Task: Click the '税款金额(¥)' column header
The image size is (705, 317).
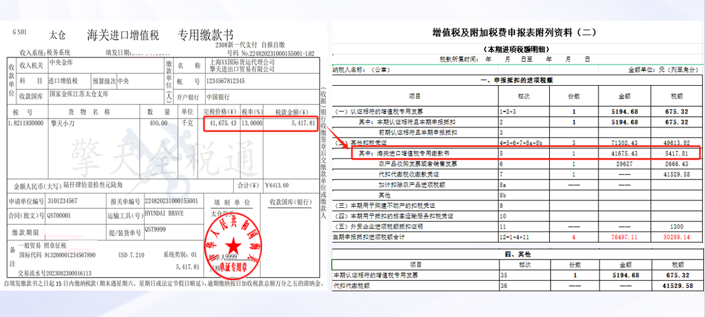Action: pos(292,112)
